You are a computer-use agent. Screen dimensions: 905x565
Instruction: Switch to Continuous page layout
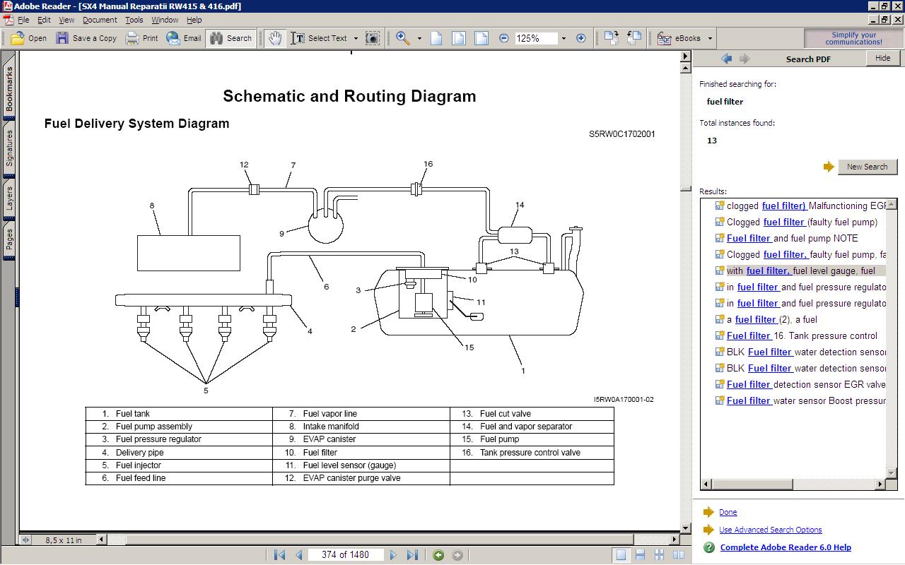click(x=640, y=555)
